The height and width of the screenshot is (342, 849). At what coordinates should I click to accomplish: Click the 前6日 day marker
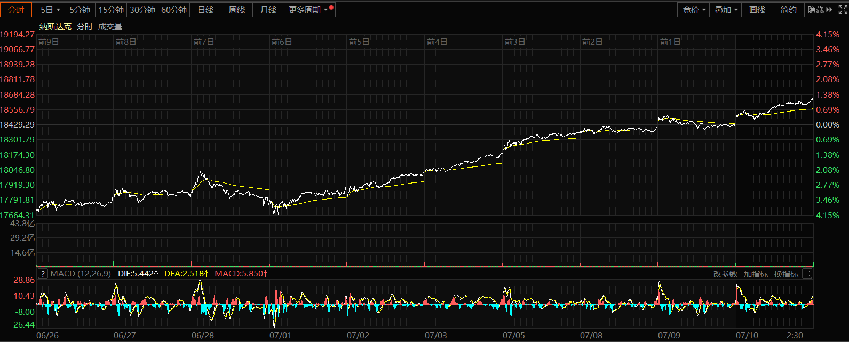point(282,42)
